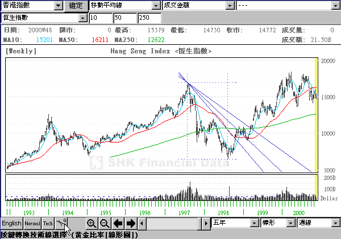Click the moving average field showing 250
The width and height of the screenshot is (341, 239).
(x=149, y=18)
